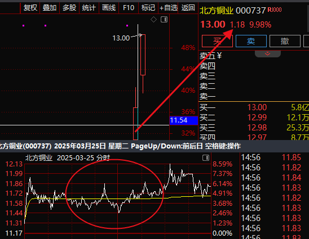Click the red 买 buy button

217,41
